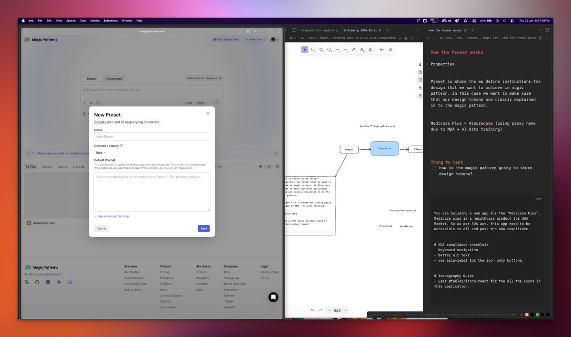Open tab list chevron in note pane
The width and height of the screenshot is (571, 337).
(540, 30)
